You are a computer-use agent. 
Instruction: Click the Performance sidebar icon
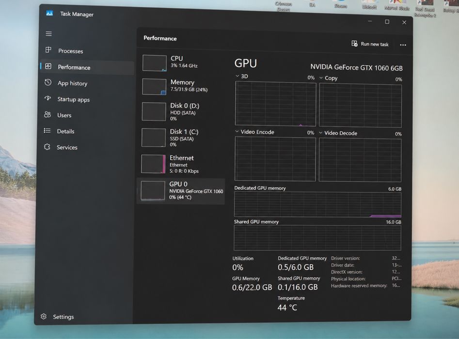pos(48,66)
